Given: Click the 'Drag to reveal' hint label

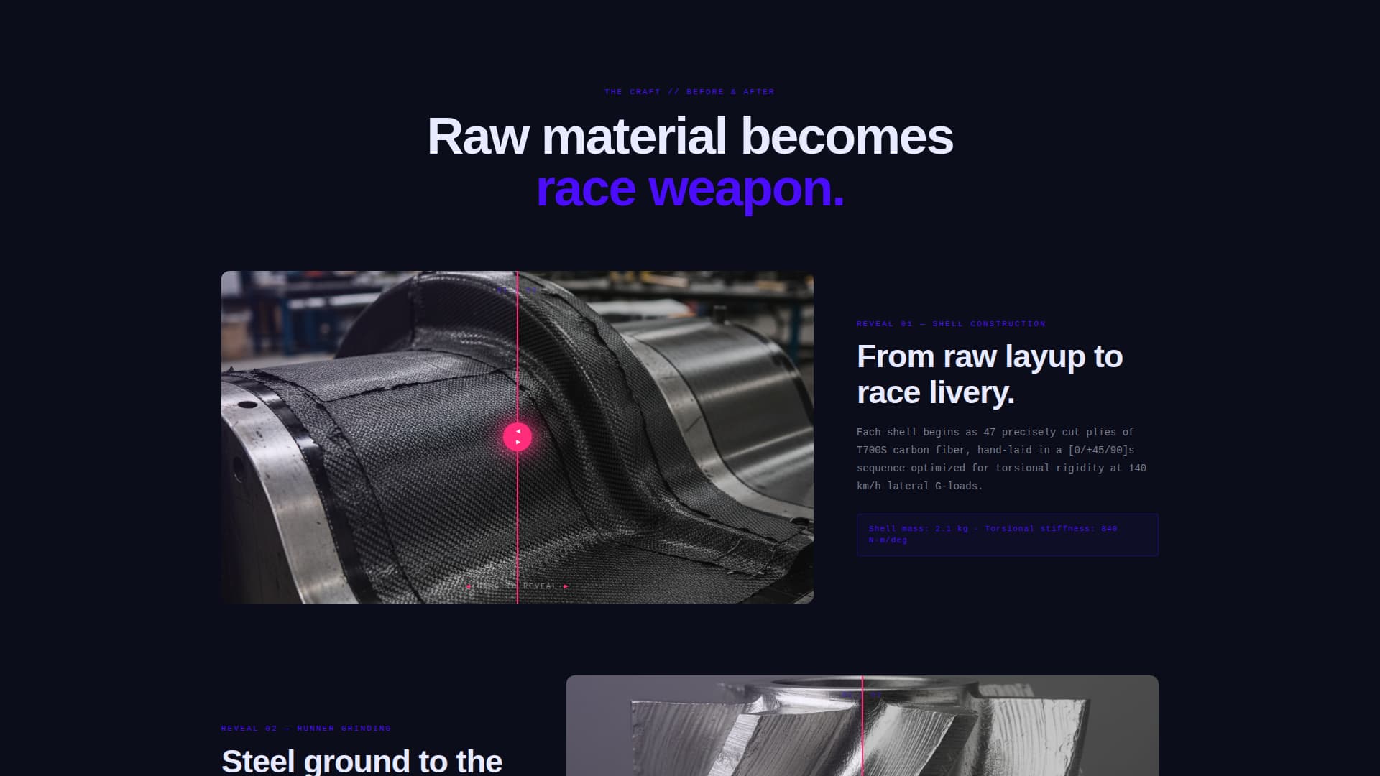Looking at the screenshot, I should click(517, 586).
